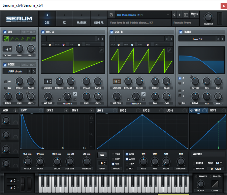Screen dimensions: 227x195
Task: Click the portamento CURVE display
Action: (x=215, y=184)
